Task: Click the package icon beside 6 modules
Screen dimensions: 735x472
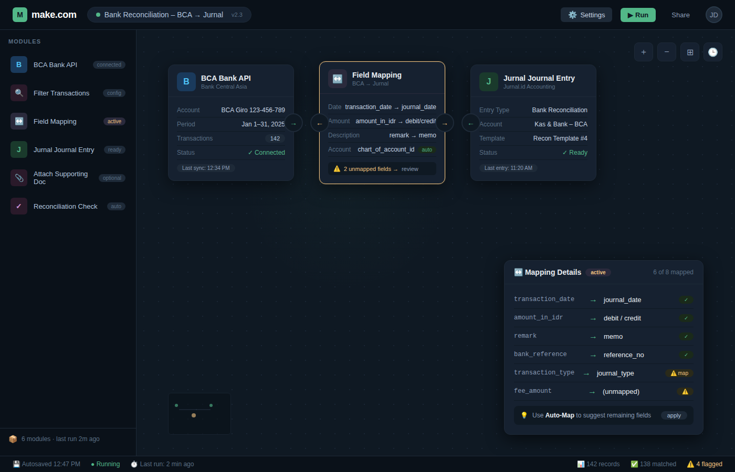Action: point(13,439)
